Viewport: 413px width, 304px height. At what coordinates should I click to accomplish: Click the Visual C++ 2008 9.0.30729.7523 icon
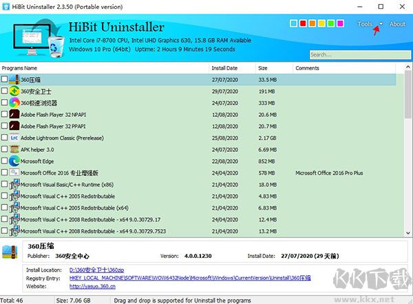click(x=14, y=230)
